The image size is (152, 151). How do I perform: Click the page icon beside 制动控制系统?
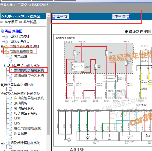11,108
